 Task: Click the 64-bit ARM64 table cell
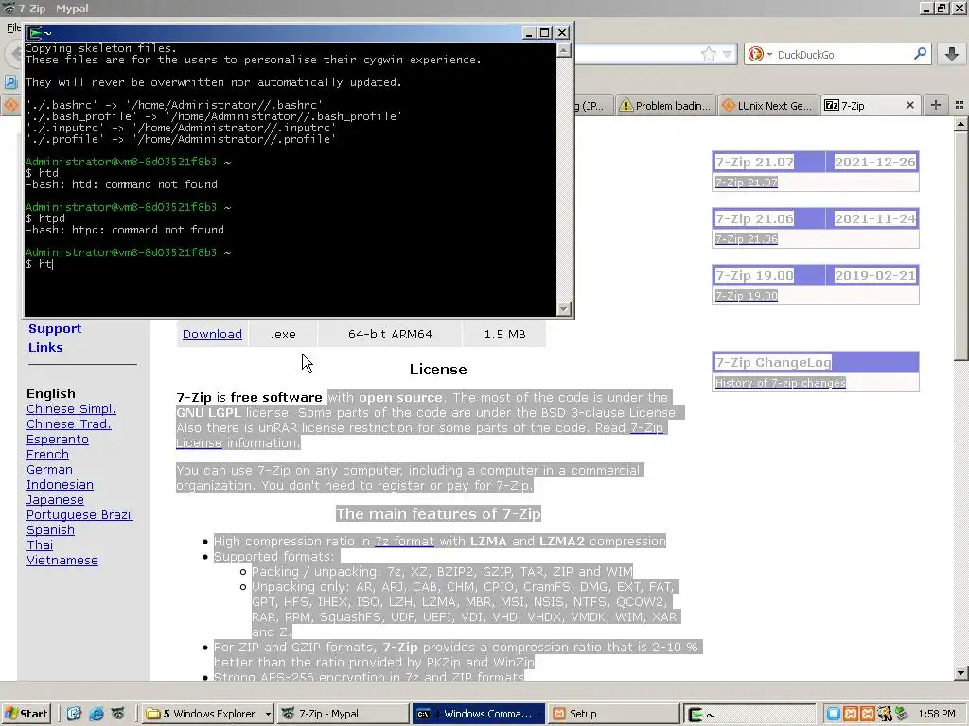[x=390, y=334]
